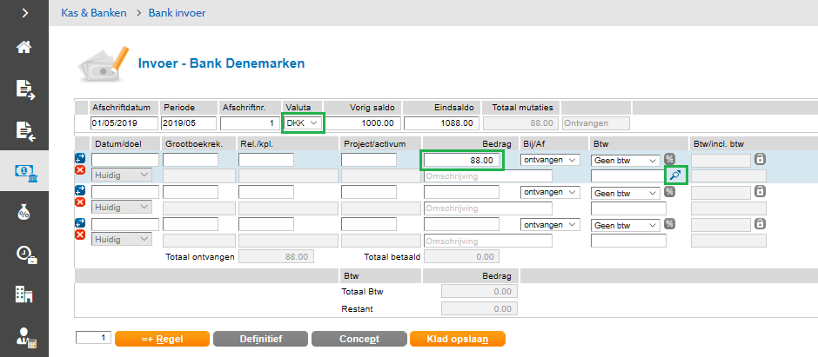Viewport: 818px width, 357px height.
Task: Toggle the lock on first row Btw amount
Action: coord(760,159)
